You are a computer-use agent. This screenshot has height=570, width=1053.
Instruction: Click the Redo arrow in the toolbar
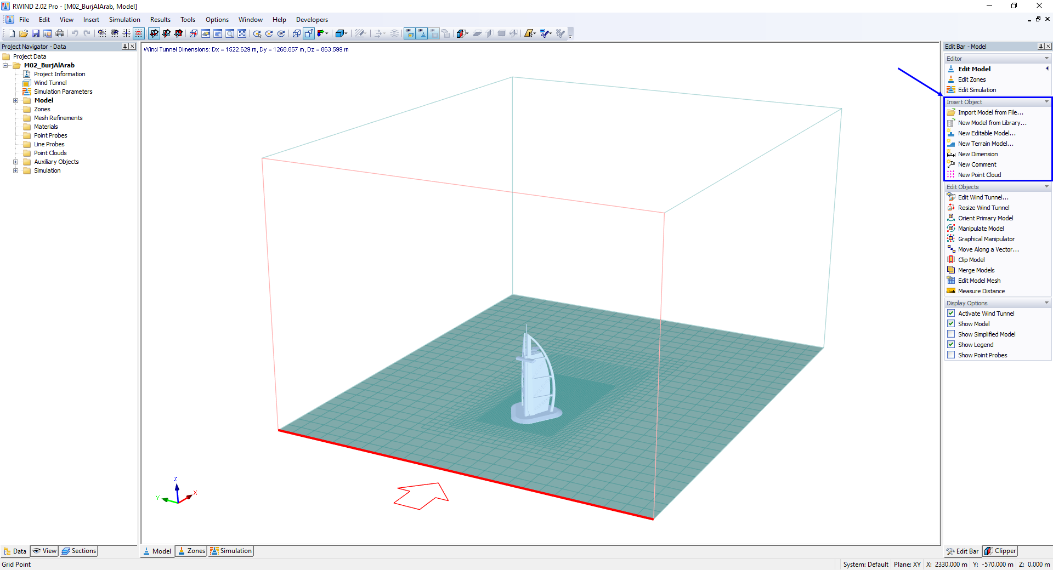tap(87, 33)
